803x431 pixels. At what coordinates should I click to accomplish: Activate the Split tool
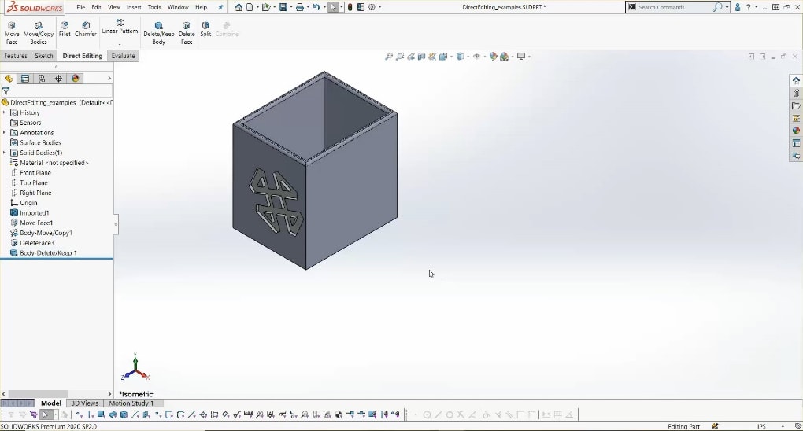205,29
